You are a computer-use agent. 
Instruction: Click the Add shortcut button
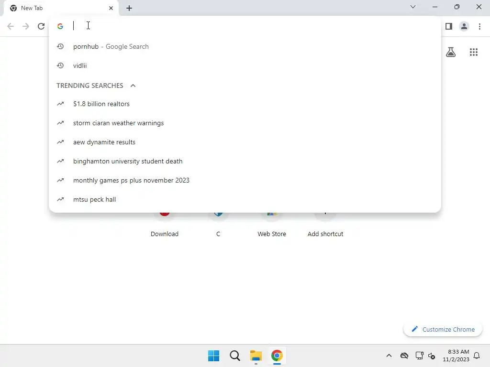click(325, 226)
